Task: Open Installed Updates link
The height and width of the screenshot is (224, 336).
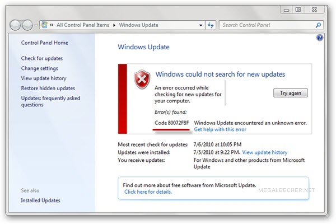Action: coord(40,200)
